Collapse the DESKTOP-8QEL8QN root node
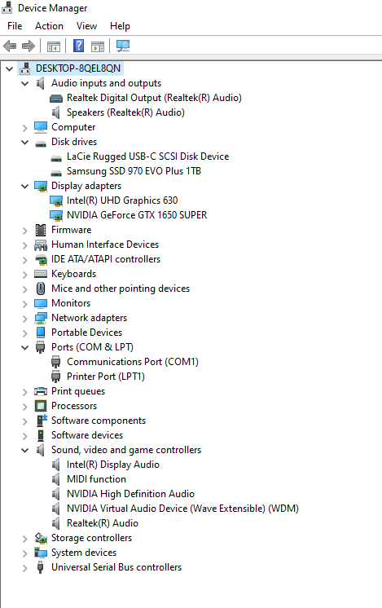 click(9, 69)
